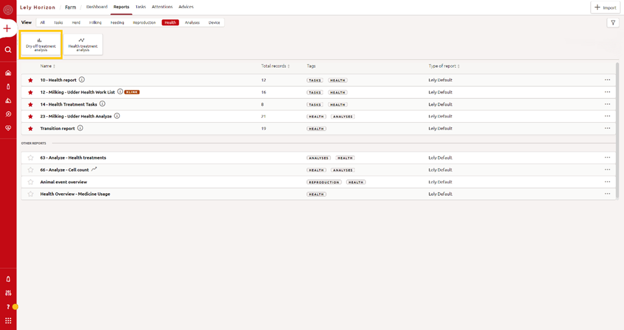Open the heart health sidebar icon

click(8, 128)
